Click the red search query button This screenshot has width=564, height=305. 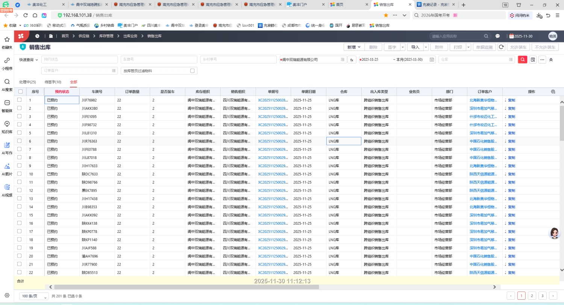pyautogui.click(x=522, y=60)
